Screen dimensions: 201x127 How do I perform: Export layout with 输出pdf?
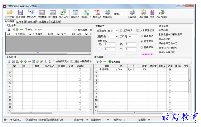click(x=97, y=14)
